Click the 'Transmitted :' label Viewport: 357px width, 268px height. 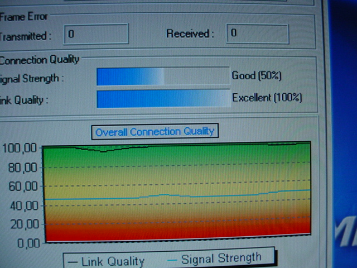(x=25, y=36)
